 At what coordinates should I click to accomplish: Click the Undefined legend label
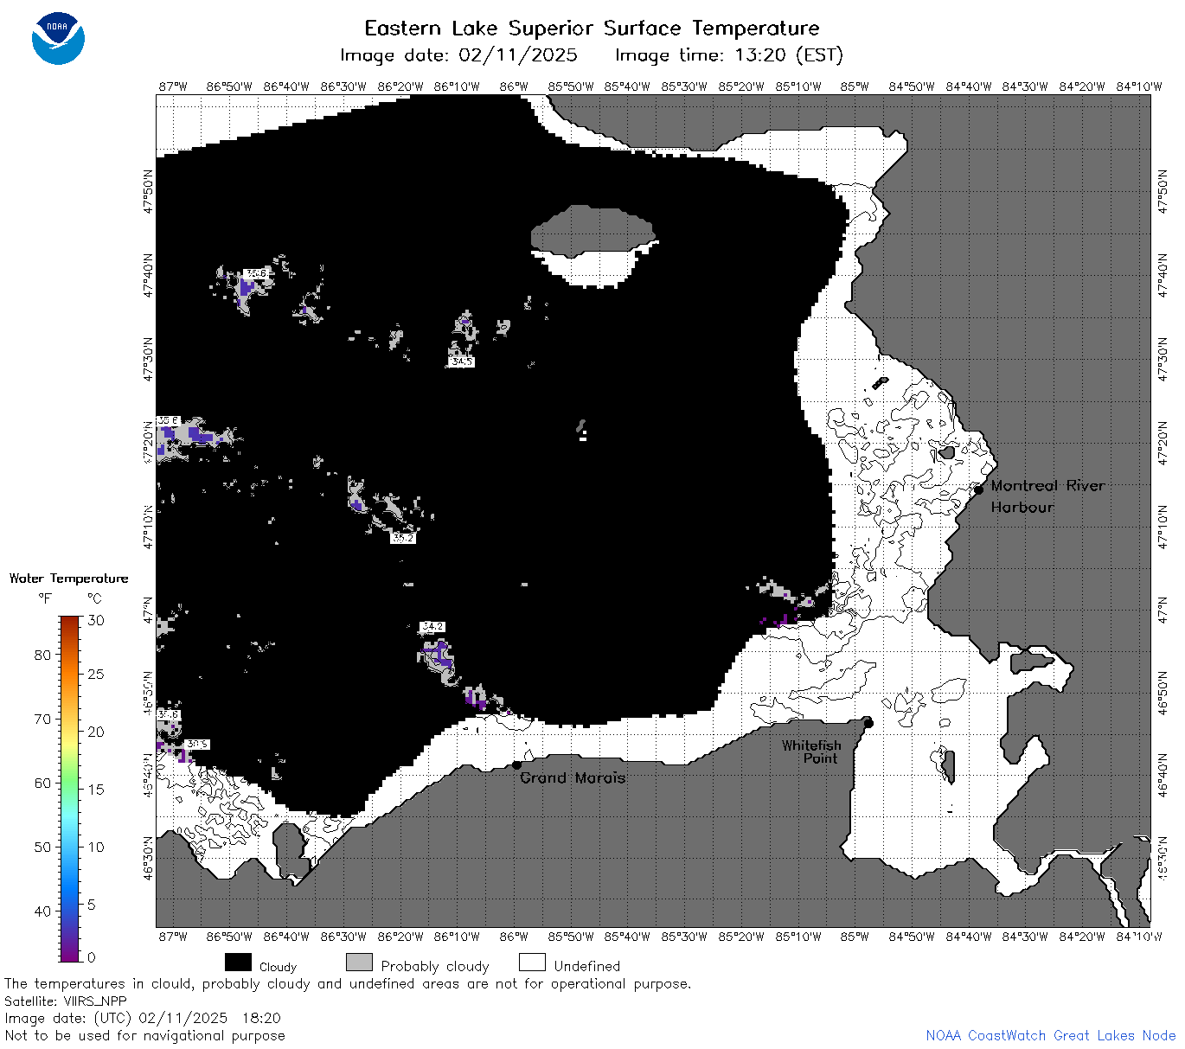pos(587,966)
